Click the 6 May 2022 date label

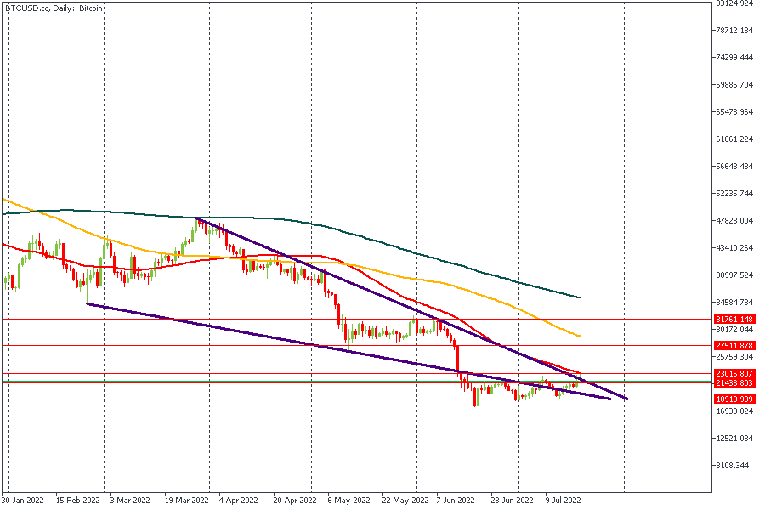(x=348, y=501)
